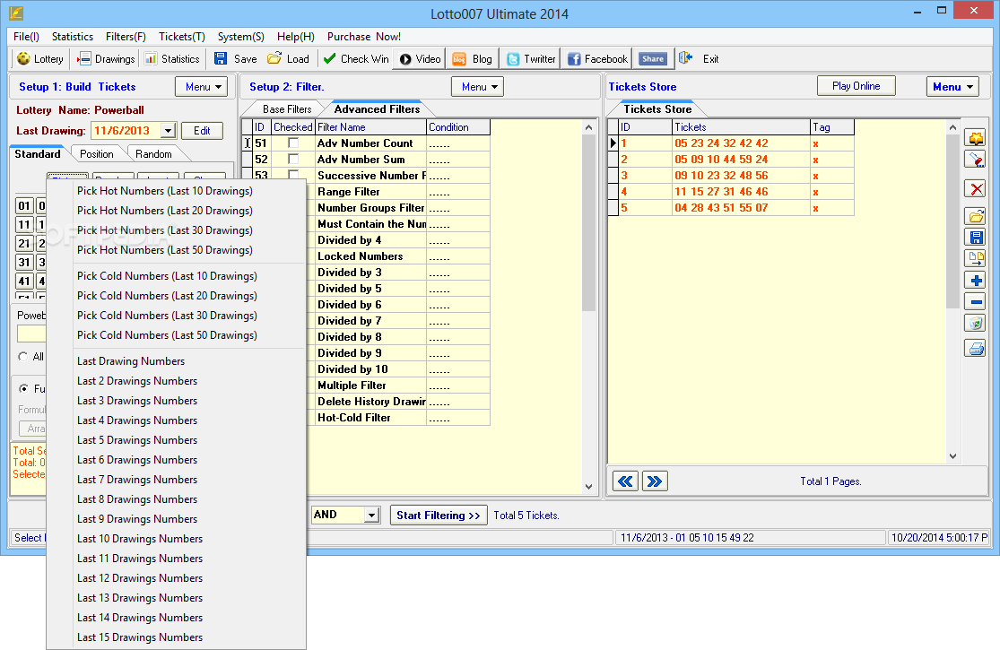Select the Hot-Cold Filter row
The width and height of the screenshot is (1000, 650).
(x=398, y=418)
